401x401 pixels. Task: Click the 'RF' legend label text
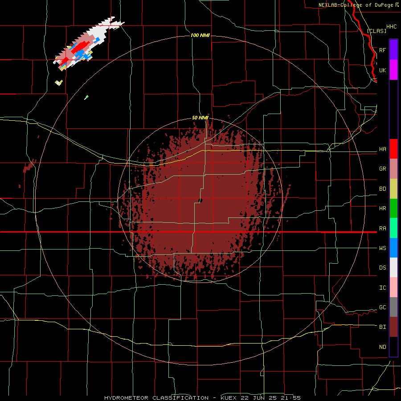pyautogui.click(x=382, y=50)
